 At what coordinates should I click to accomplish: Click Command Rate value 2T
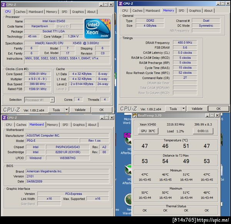[x=185, y=78]
